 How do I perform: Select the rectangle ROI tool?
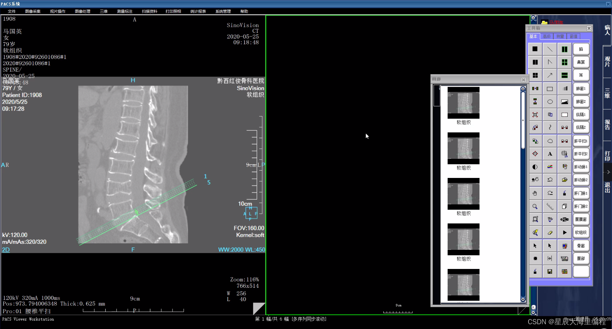(550, 88)
